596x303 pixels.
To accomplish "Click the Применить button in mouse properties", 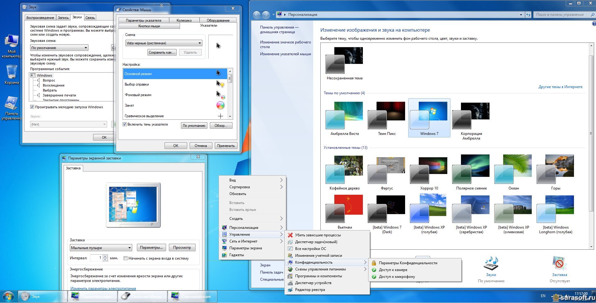I will (226, 146).
